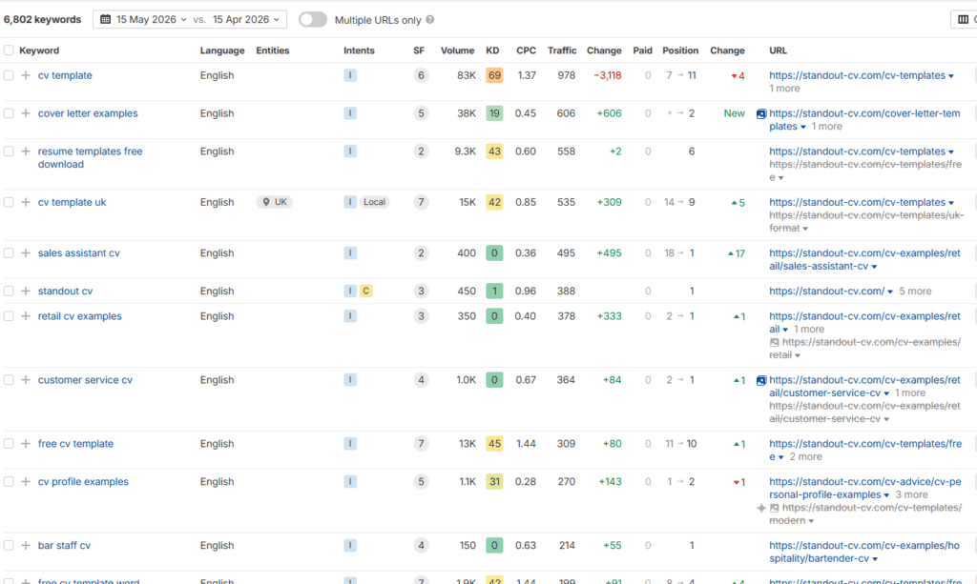
Task: Click KD badge 45 for free cv template
Action: pyautogui.click(x=494, y=443)
